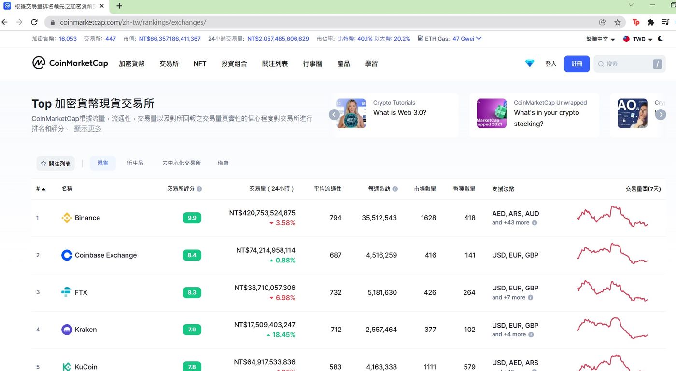
Task: Sort by 平均流通性 column header
Action: coord(327,189)
